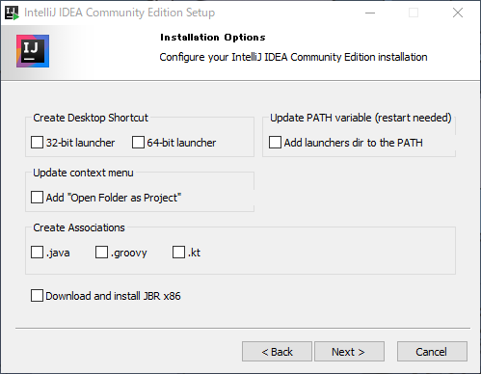The image size is (481, 374).
Task: Click the Installation Options heading
Action: [x=213, y=38]
